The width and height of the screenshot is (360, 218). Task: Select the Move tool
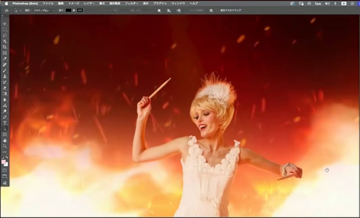click(5, 24)
